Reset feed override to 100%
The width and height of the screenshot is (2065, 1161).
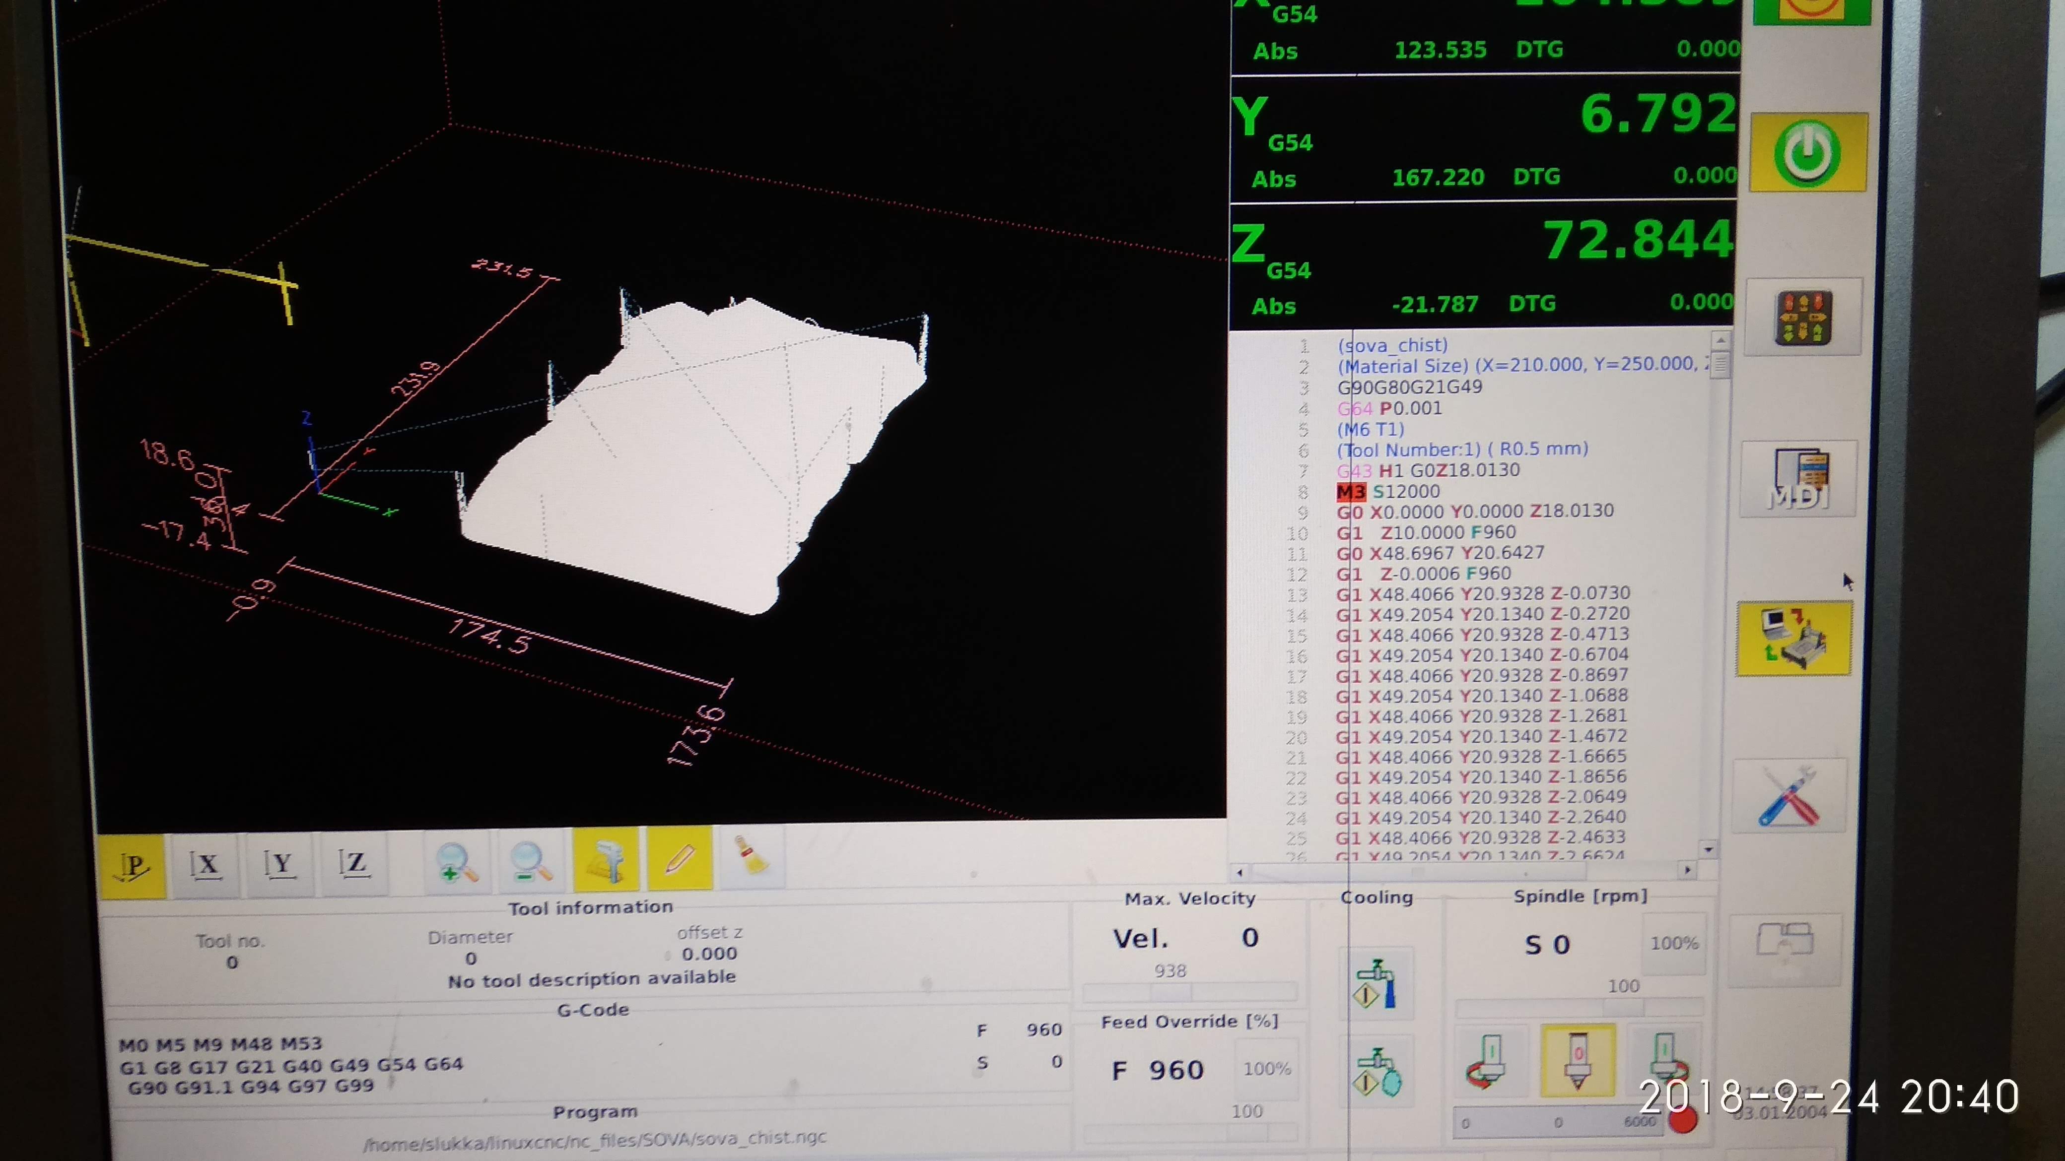point(1266,1069)
